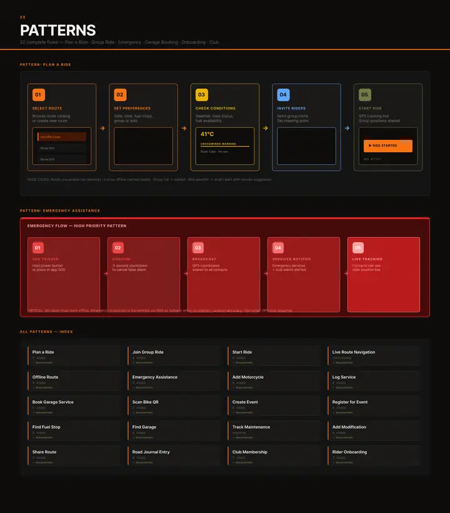Select the highlighted orange route in the list
This screenshot has width=450, height=513.
tap(62, 137)
